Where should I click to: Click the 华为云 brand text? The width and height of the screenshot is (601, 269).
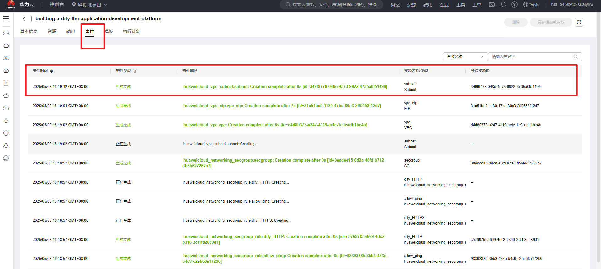pos(27,4)
